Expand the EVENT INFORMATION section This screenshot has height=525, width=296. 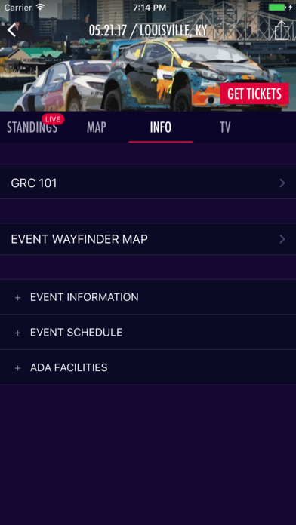[148, 297]
